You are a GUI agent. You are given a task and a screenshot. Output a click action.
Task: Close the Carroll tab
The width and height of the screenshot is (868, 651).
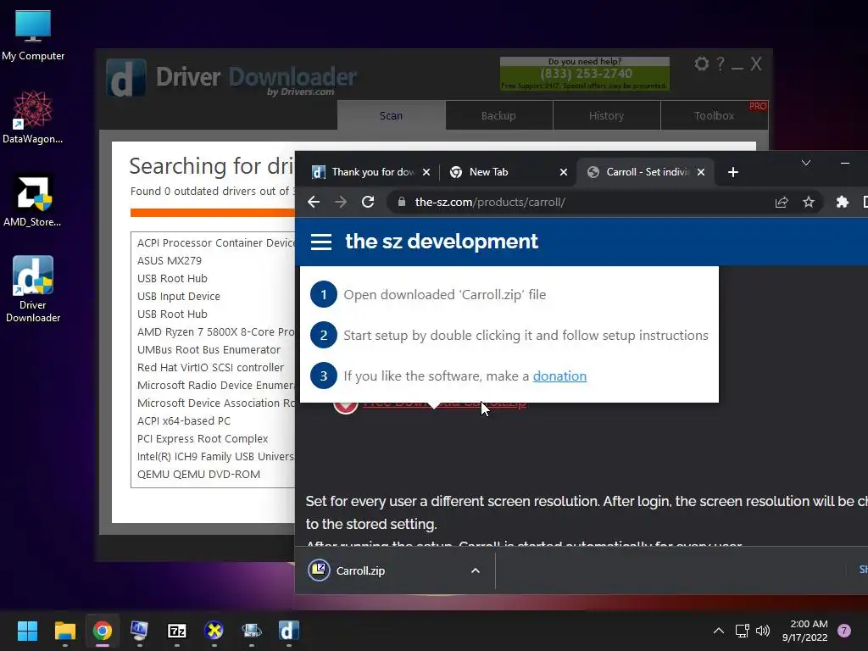[701, 172]
